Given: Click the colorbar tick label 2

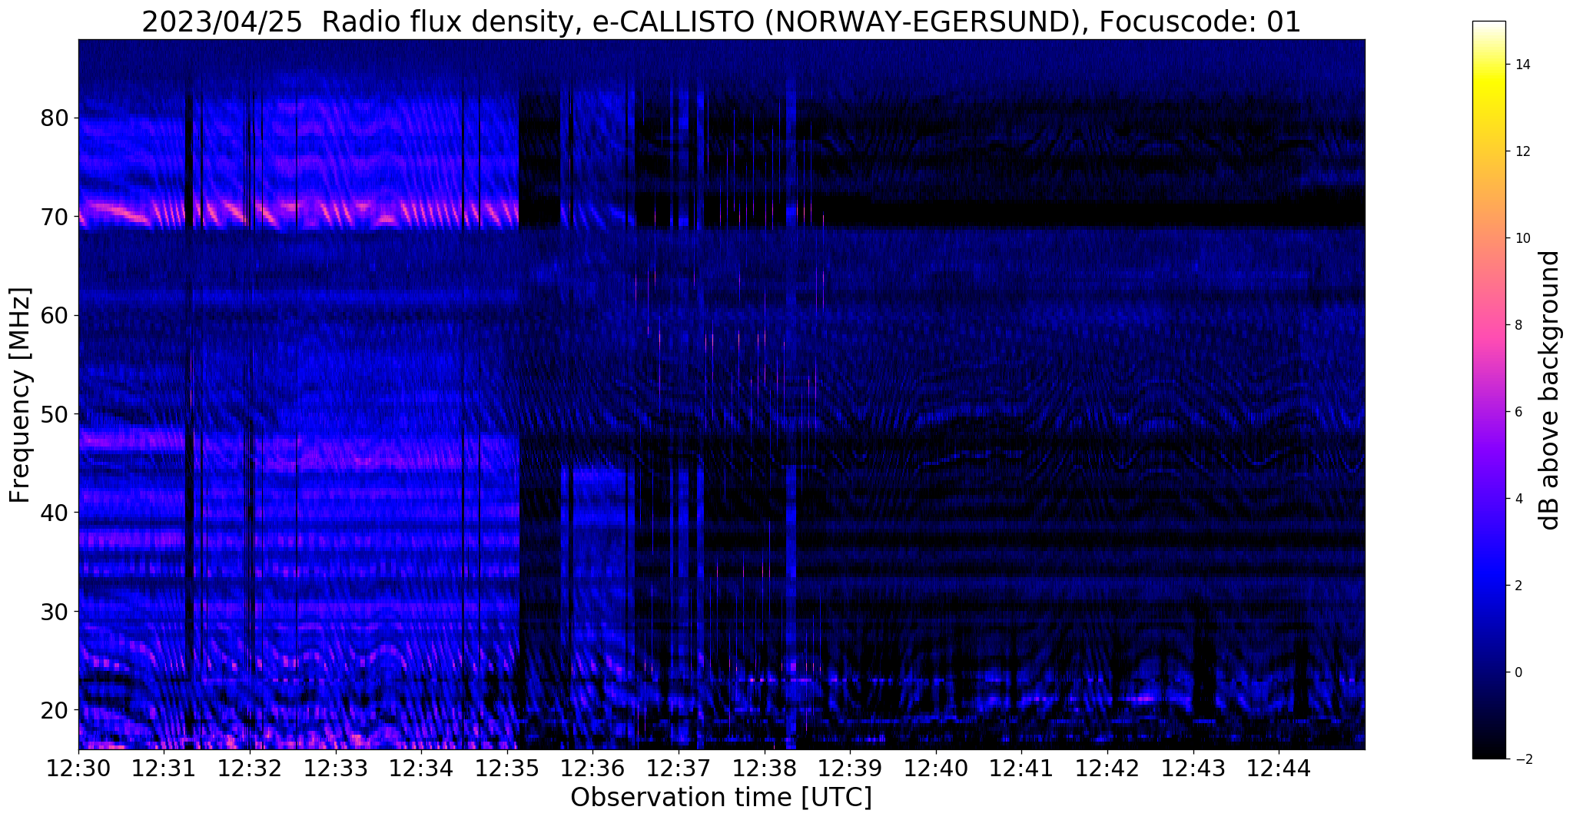Looking at the screenshot, I should tap(1517, 586).
